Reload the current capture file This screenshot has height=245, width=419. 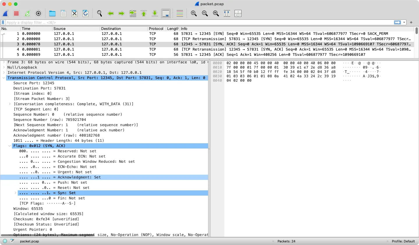tap(86, 13)
